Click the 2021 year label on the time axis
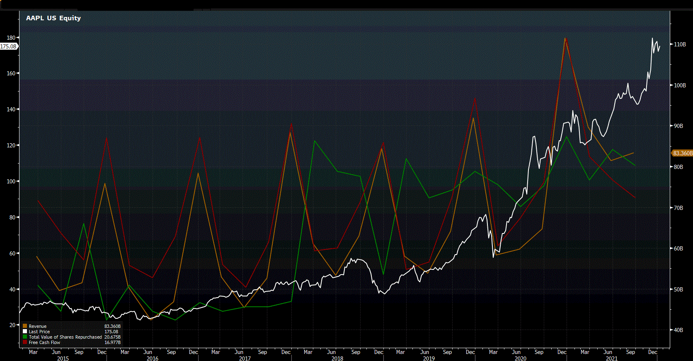The image size is (693, 361). point(612,358)
